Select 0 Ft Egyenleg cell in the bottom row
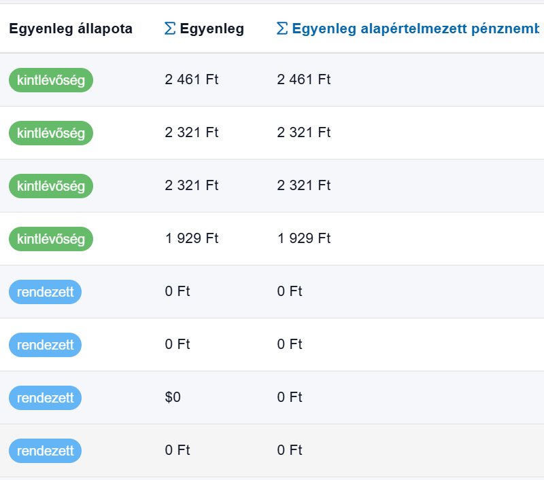Viewport: 544px width, 480px height. coord(177,450)
